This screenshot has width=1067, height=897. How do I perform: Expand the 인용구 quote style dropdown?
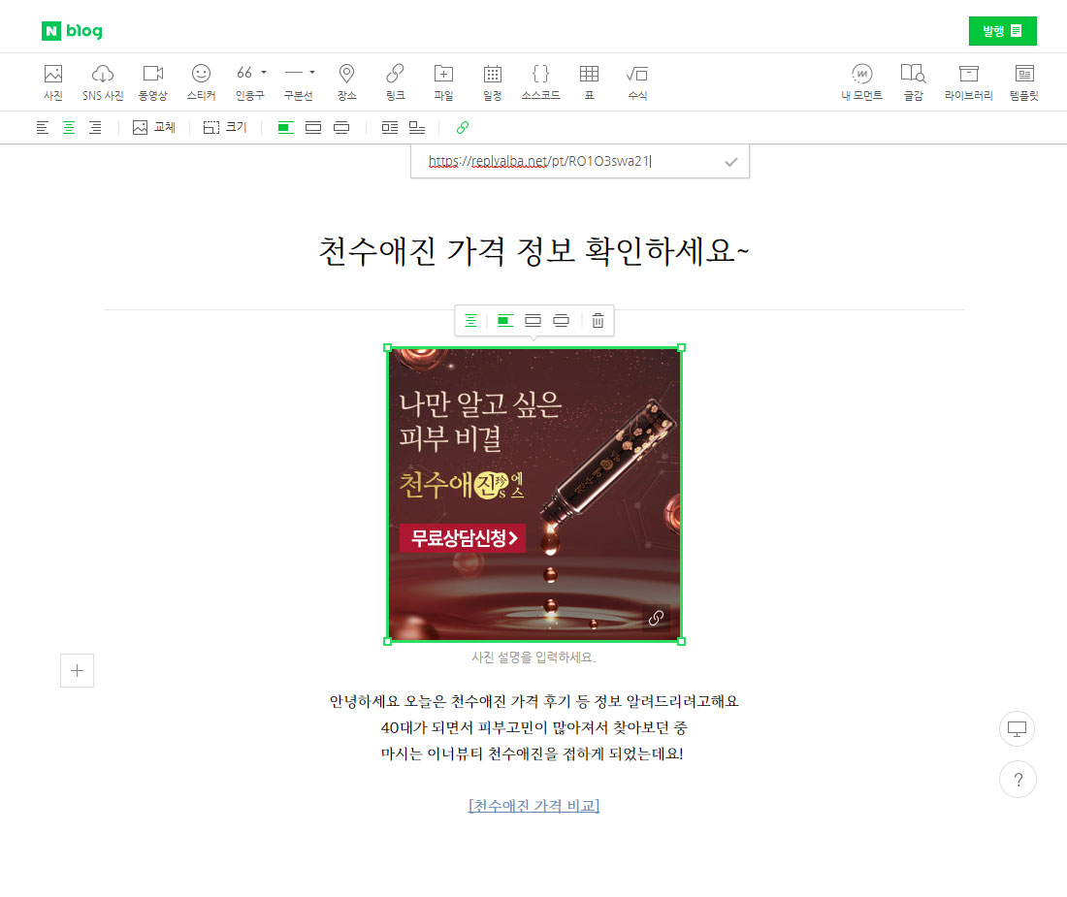pyautogui.click(x=263, y=73)
